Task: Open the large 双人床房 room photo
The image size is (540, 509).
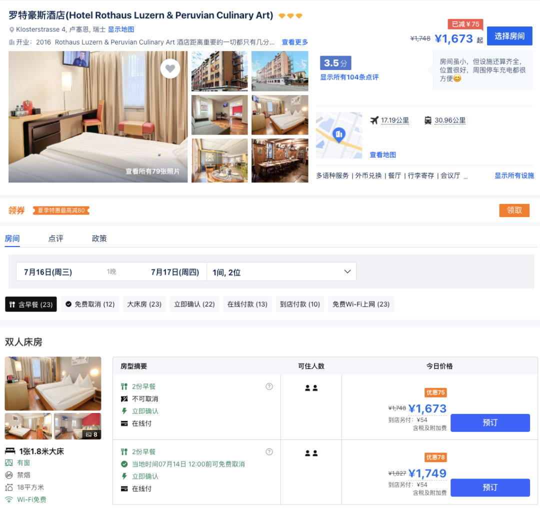Action: coord(53,383)
